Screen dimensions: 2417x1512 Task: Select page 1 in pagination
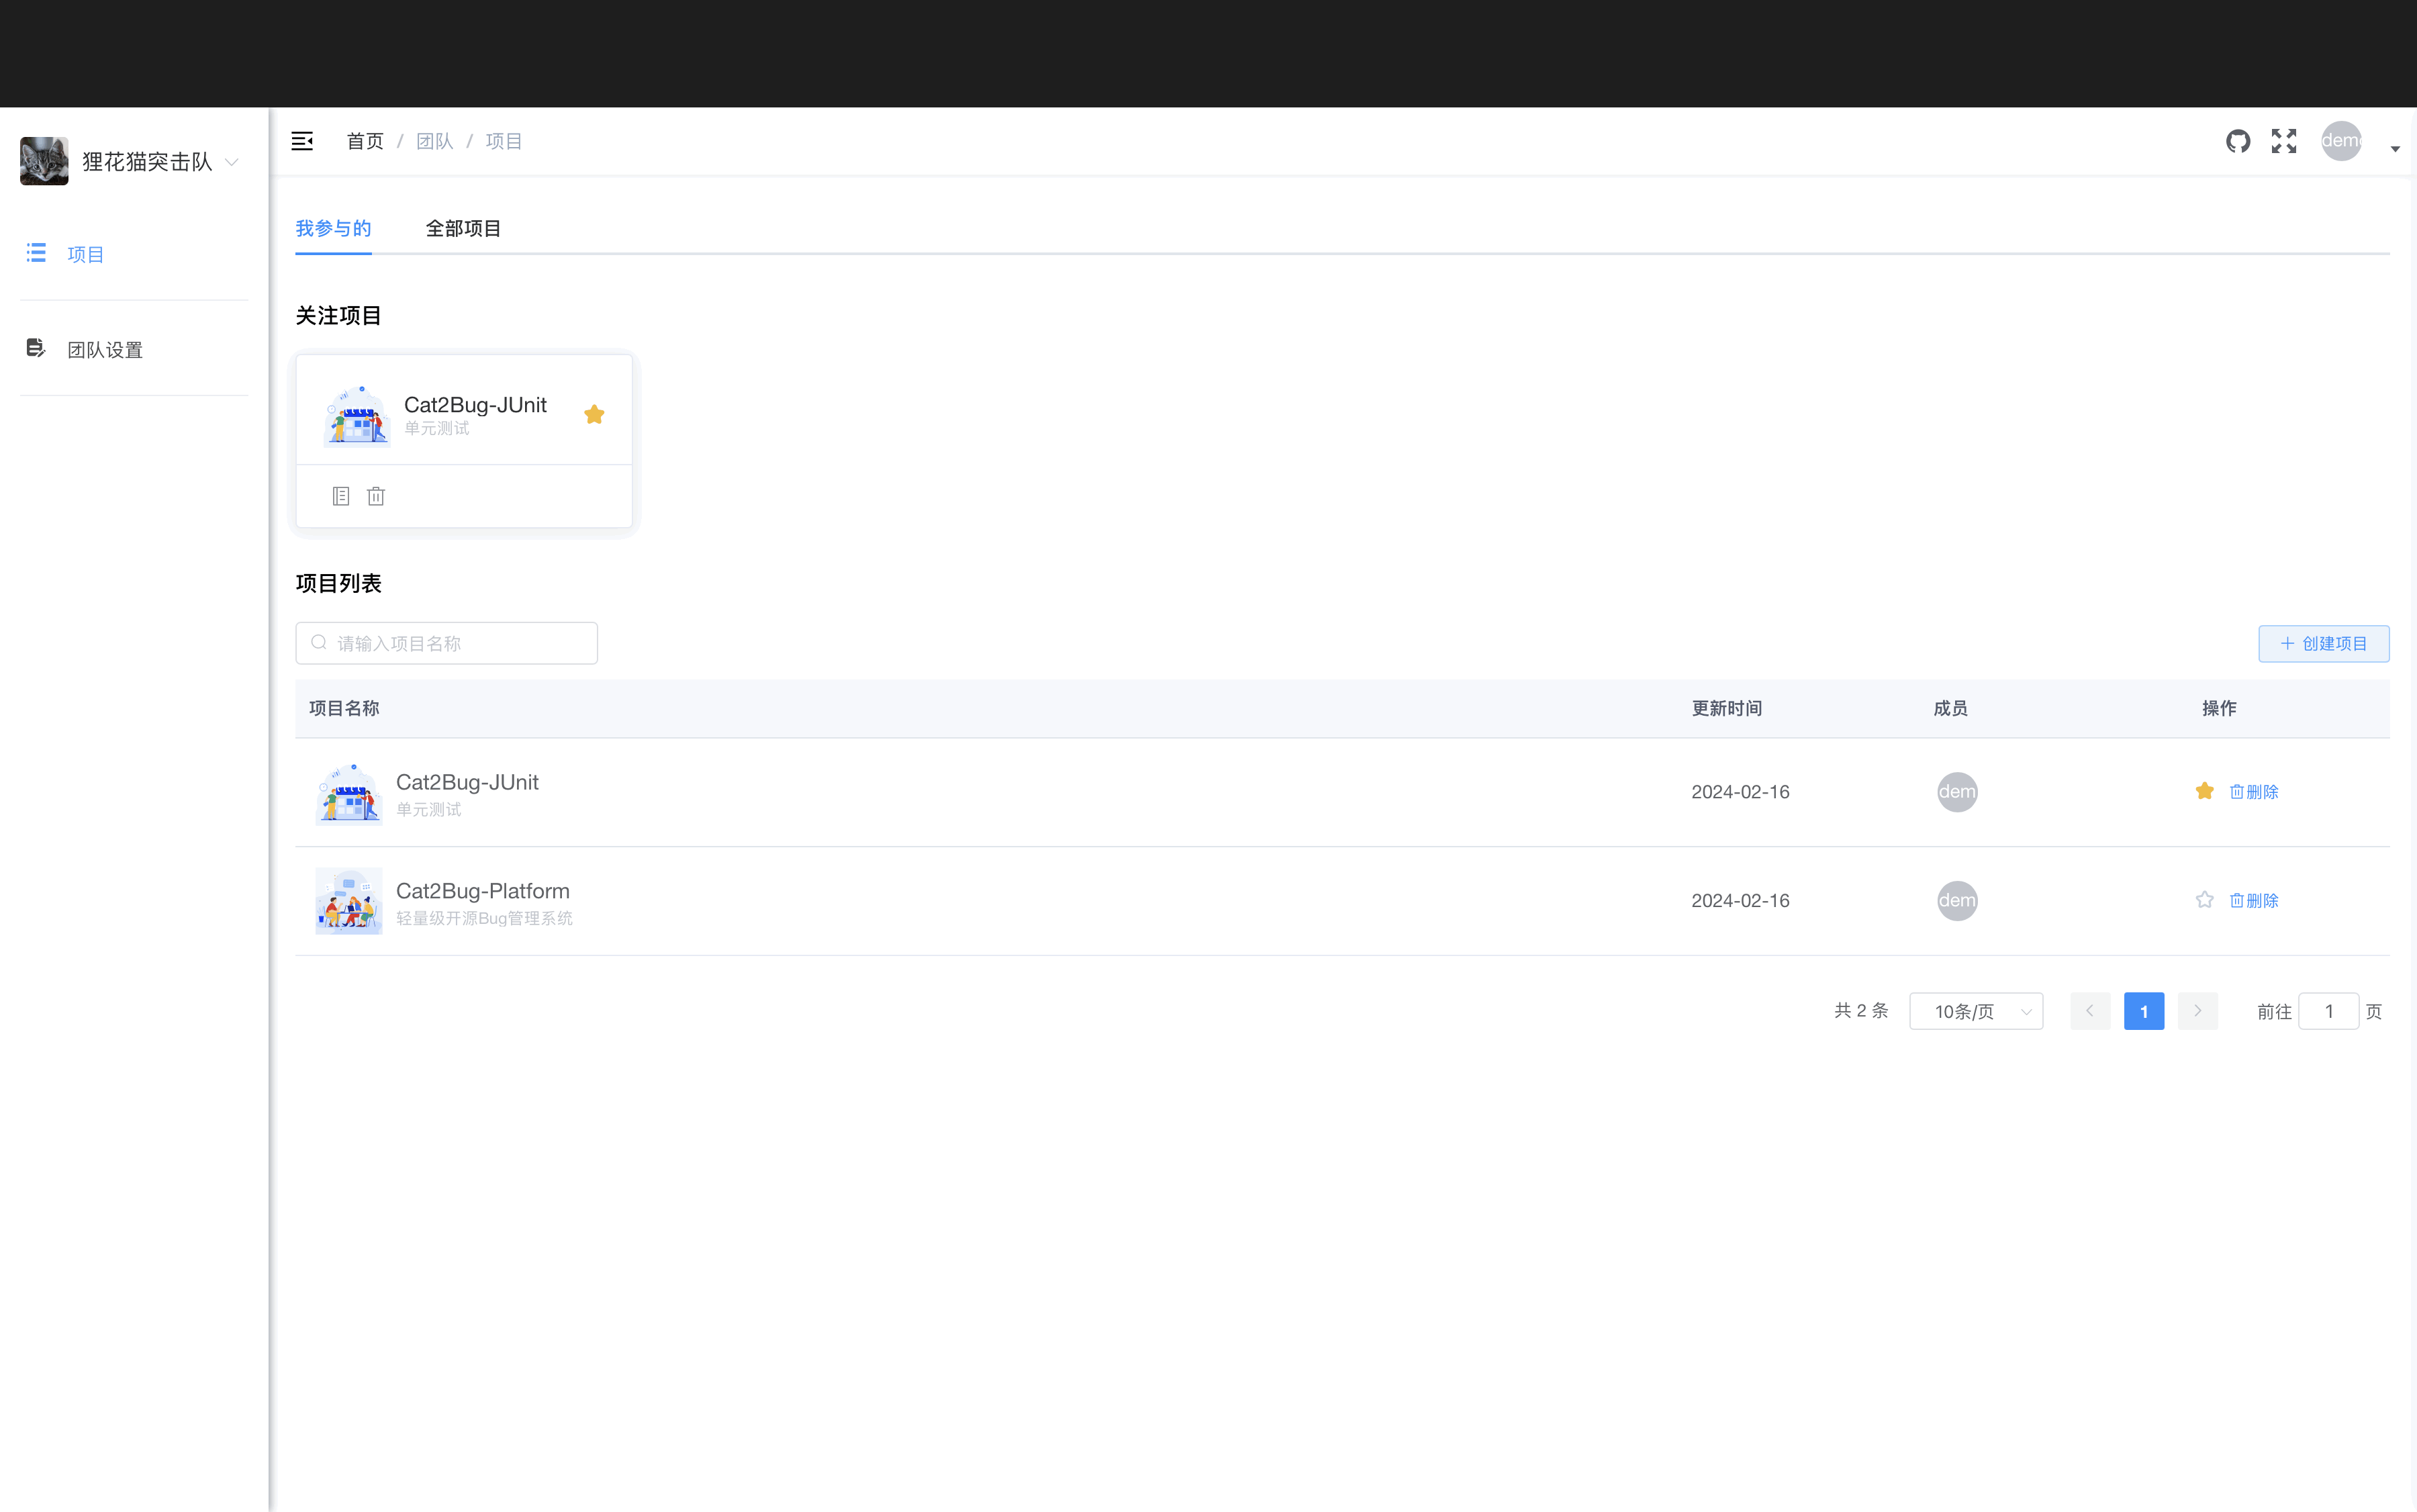[2144, 1011]
